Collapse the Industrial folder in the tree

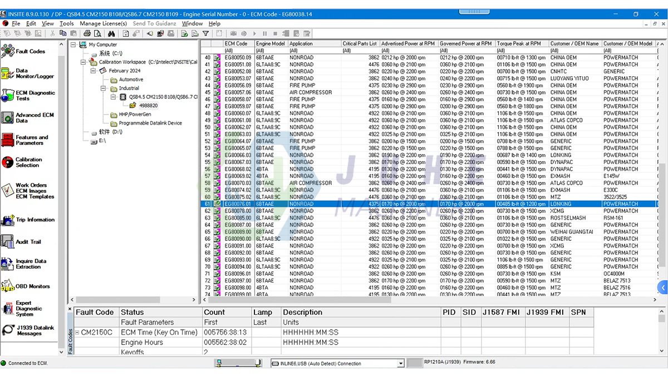pos(103,88)
